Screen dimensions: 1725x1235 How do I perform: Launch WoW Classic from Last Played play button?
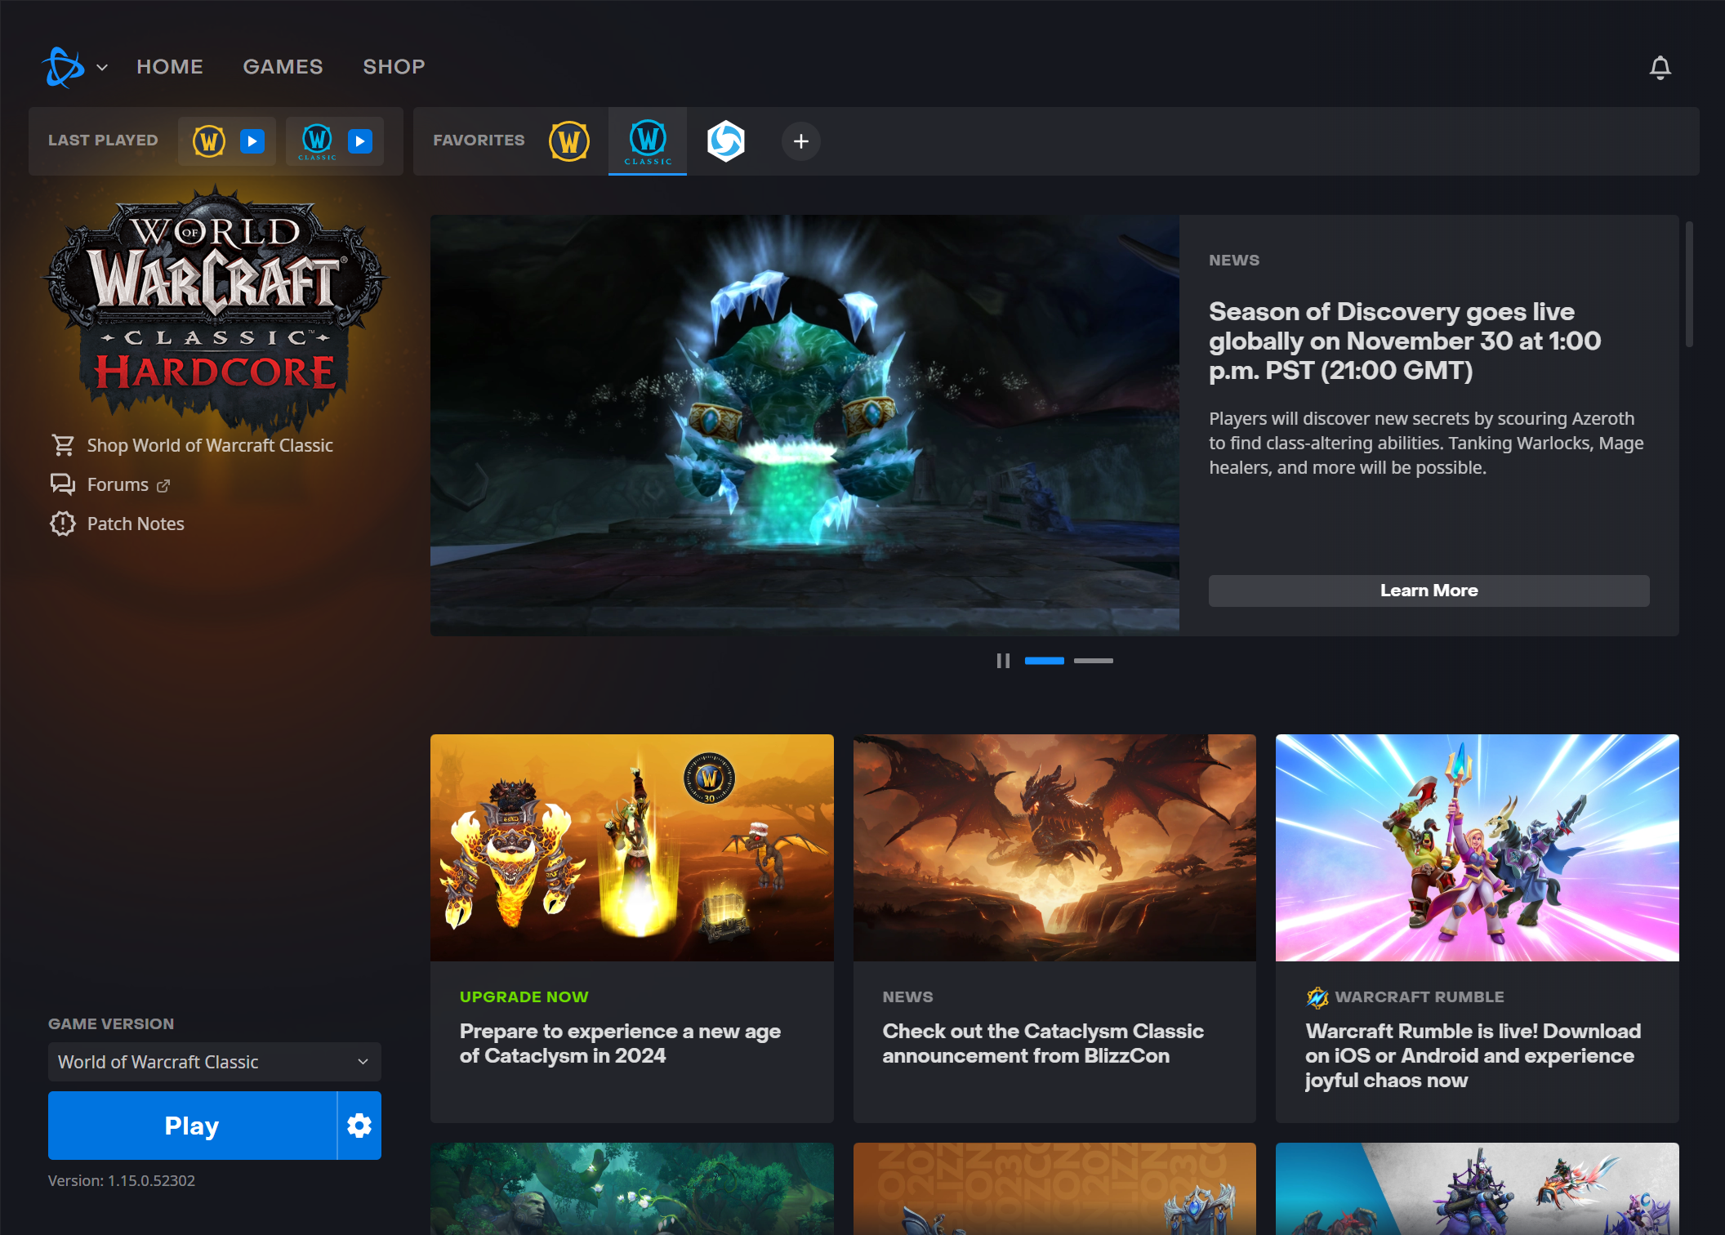coord(360,141)
